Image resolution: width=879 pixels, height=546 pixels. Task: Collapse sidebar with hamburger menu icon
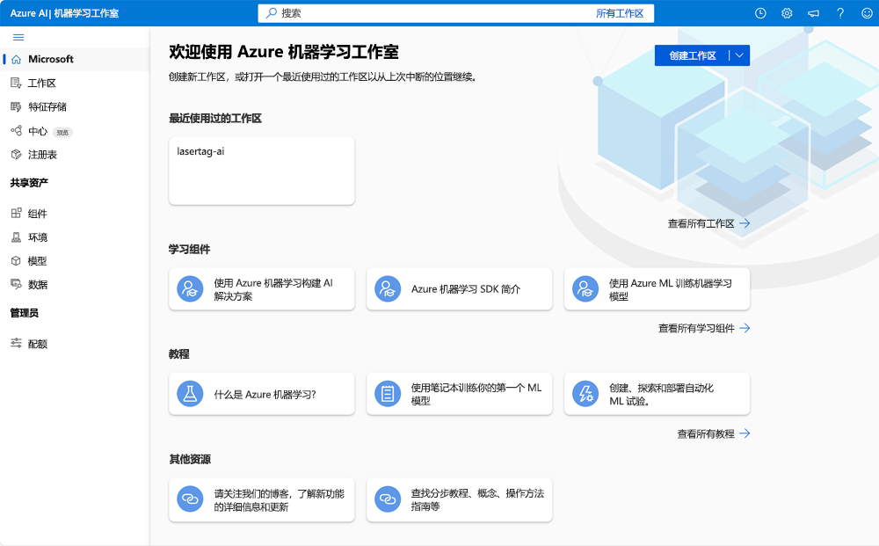point(18,38)
